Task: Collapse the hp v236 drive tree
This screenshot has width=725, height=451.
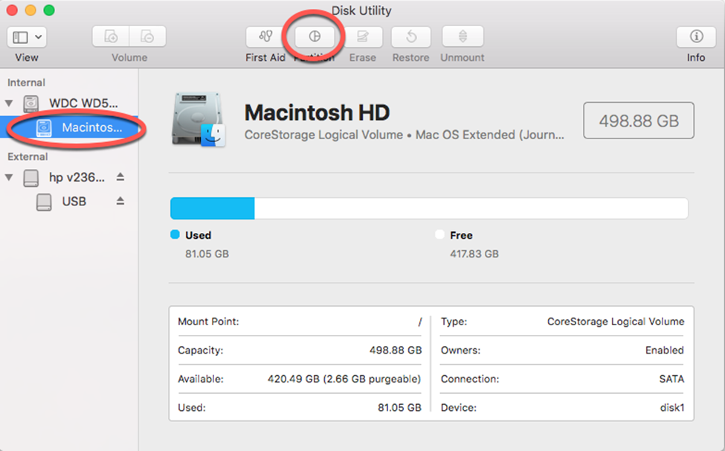Action: pos(9,177)
